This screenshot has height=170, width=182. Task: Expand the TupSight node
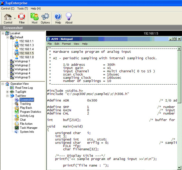(x=7, y=92)
